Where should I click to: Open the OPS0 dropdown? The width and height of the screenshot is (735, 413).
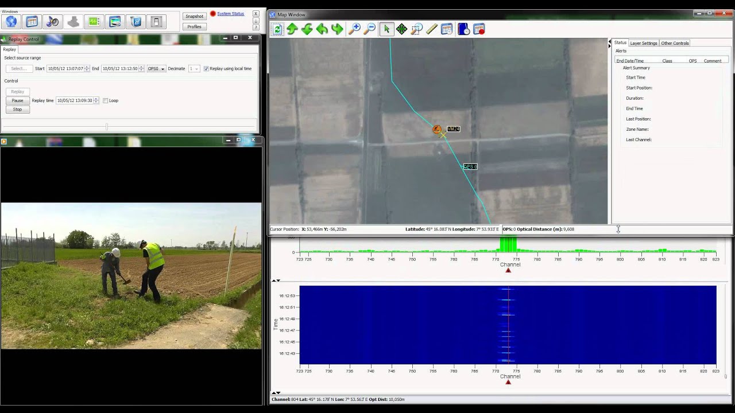pos(156,69)
